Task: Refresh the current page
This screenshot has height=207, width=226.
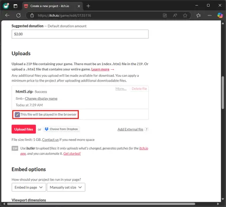Action: pyautogui.click(x=19, y=15)
